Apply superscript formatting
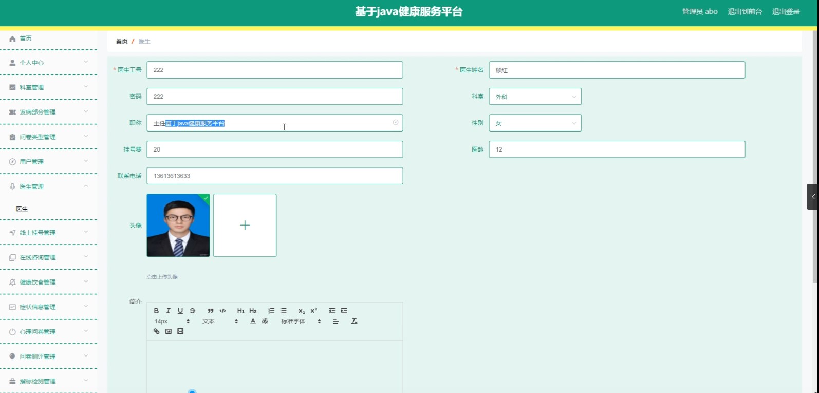The width and height of the screenshot is (819, 393). point(313,311)
